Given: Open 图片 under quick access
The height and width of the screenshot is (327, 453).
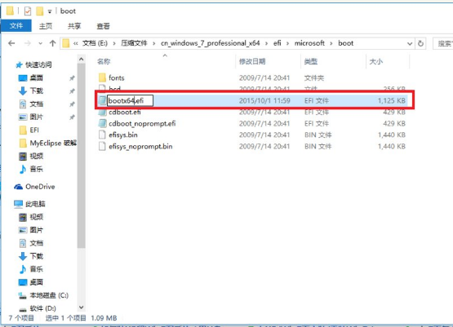Looking at the screenshot, I should coord(37,117).
